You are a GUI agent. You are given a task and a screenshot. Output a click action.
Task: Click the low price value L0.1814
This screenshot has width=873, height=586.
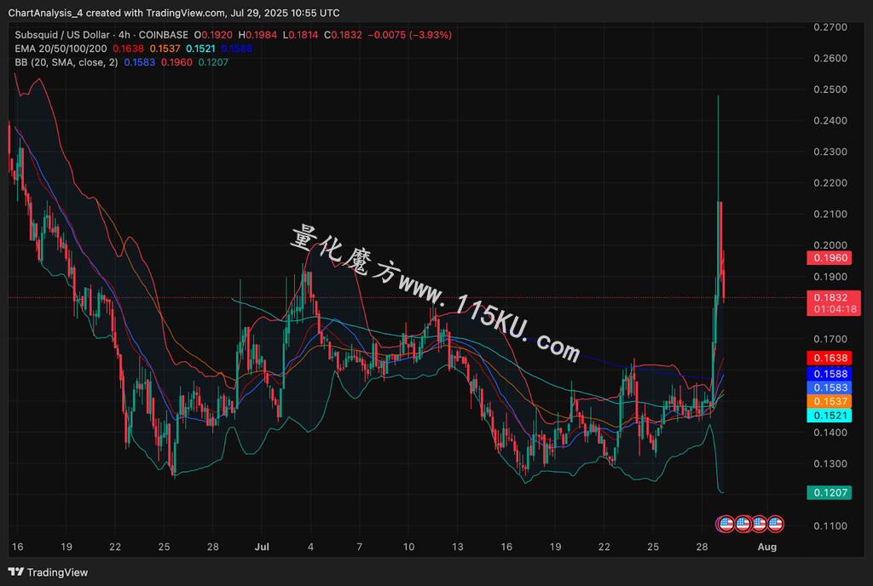pos(301,35)
